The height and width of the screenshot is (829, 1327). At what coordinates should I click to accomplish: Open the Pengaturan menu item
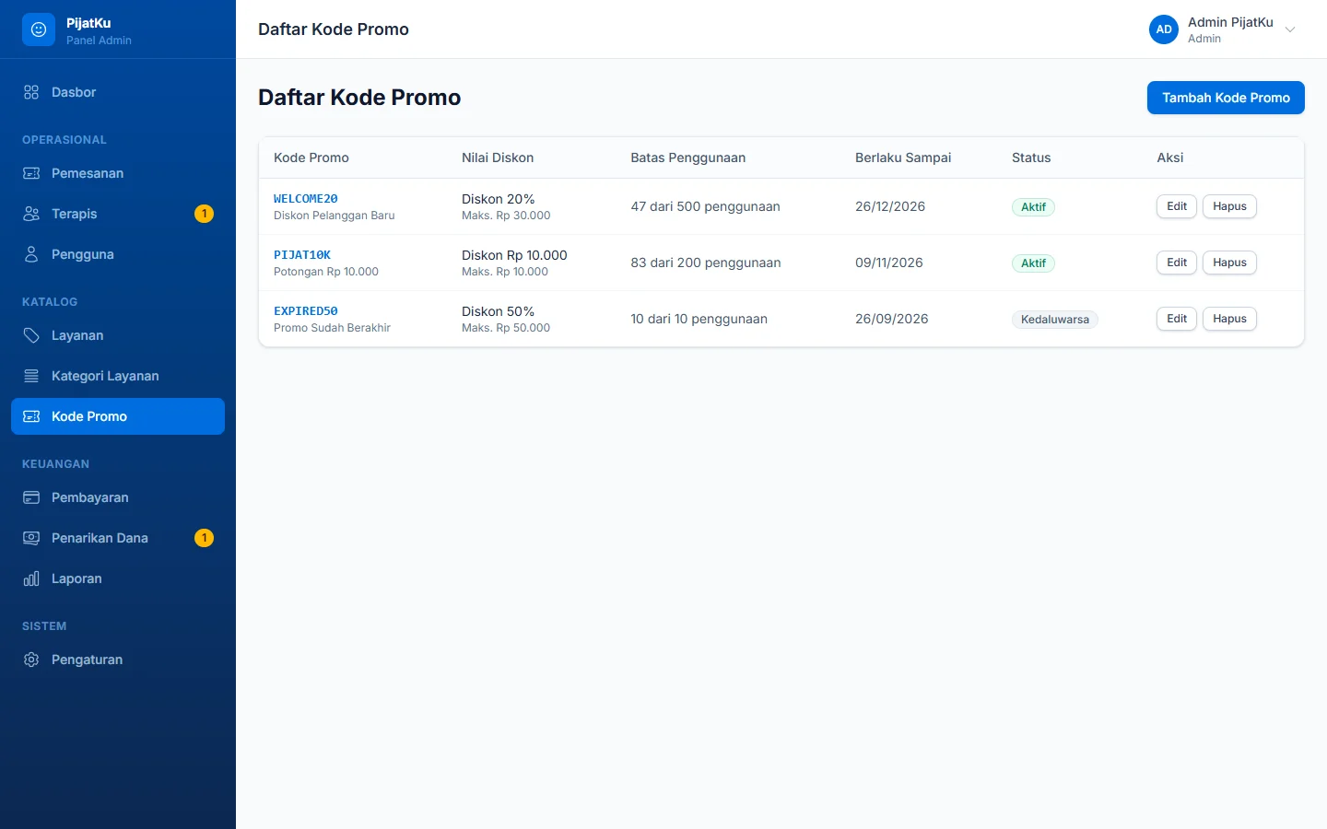[x=118, y=660]
